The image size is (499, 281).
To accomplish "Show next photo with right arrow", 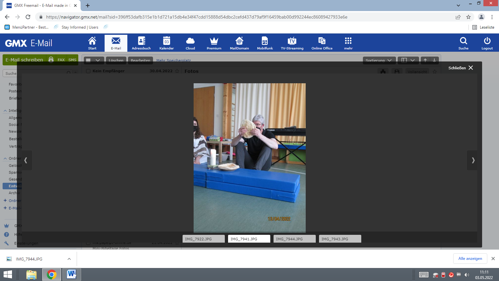I will 473,160.
